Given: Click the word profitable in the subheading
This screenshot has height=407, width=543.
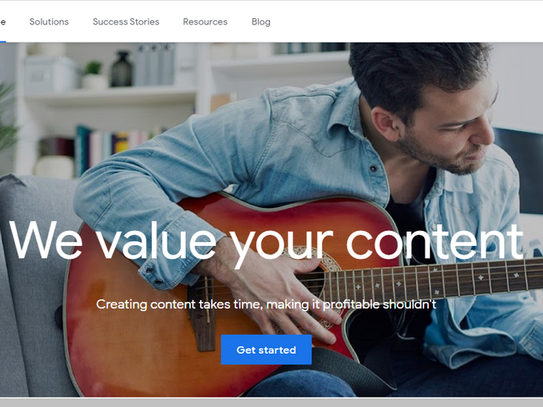Looking at the screenshot, I should coord(351,304).
